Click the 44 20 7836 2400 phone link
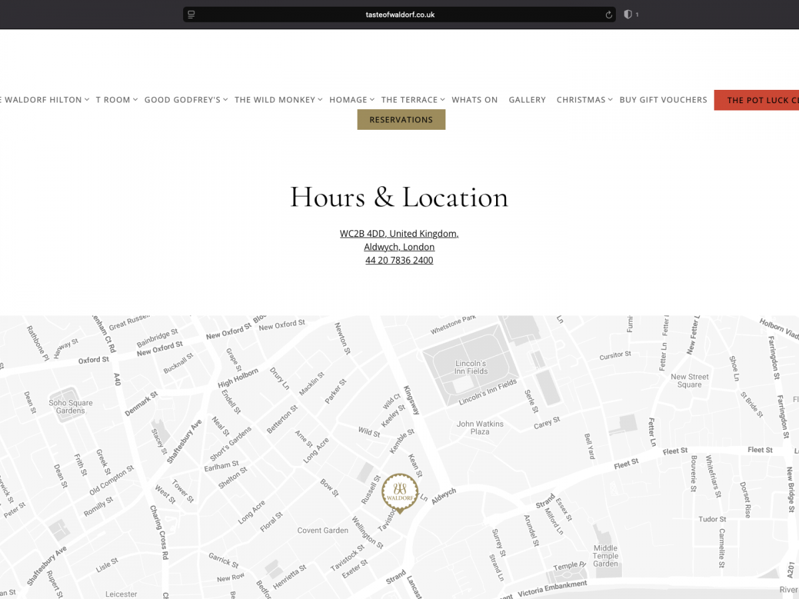Image resolution: width=799 pixels, height=599 pixels. 399,260
